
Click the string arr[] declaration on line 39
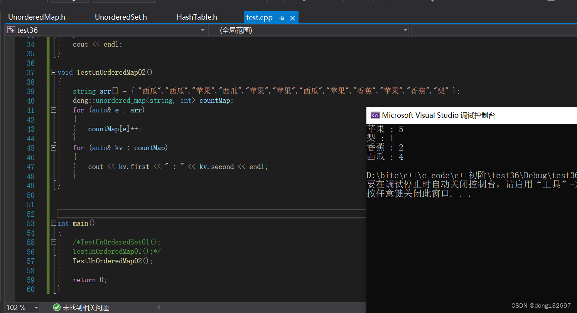tap(266, 91)
